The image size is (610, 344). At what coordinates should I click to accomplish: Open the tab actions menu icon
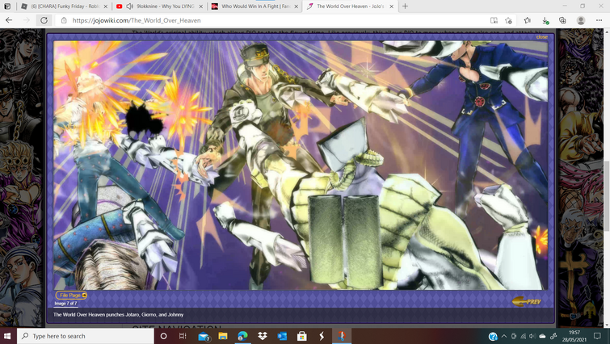click(x=7, y=6)
